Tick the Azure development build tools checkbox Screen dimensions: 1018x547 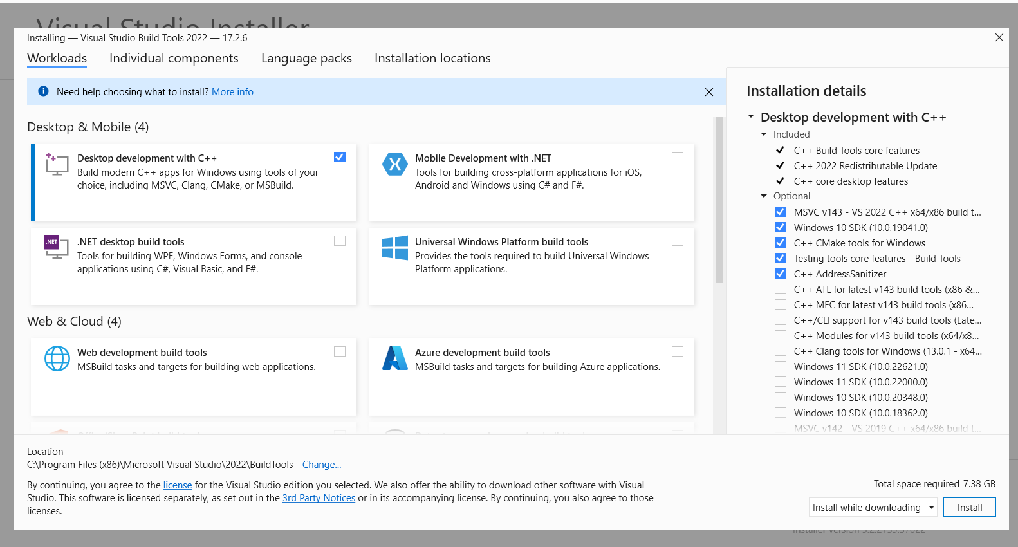coord(678,351)
